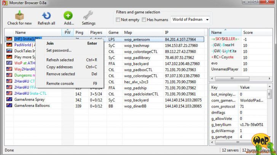Click IP 147.102.106.48:27960
The image size is (277, 155).
(x=182, y=64)
